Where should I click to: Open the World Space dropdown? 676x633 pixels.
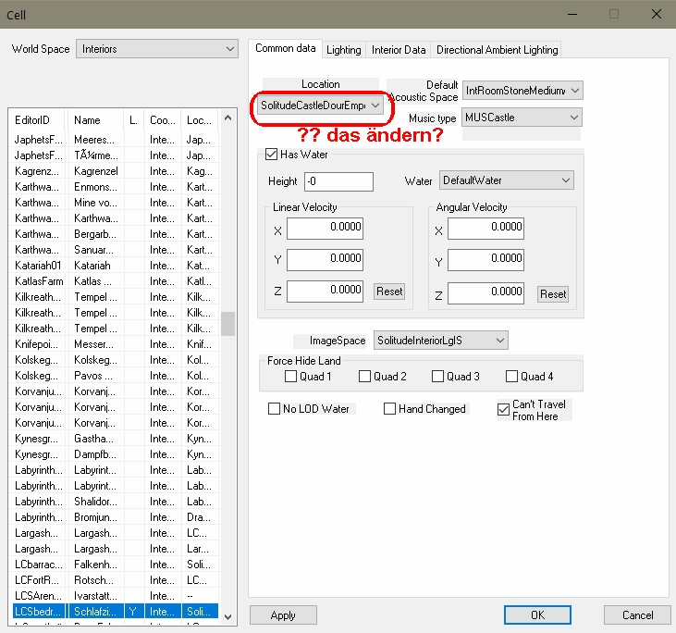156,49
